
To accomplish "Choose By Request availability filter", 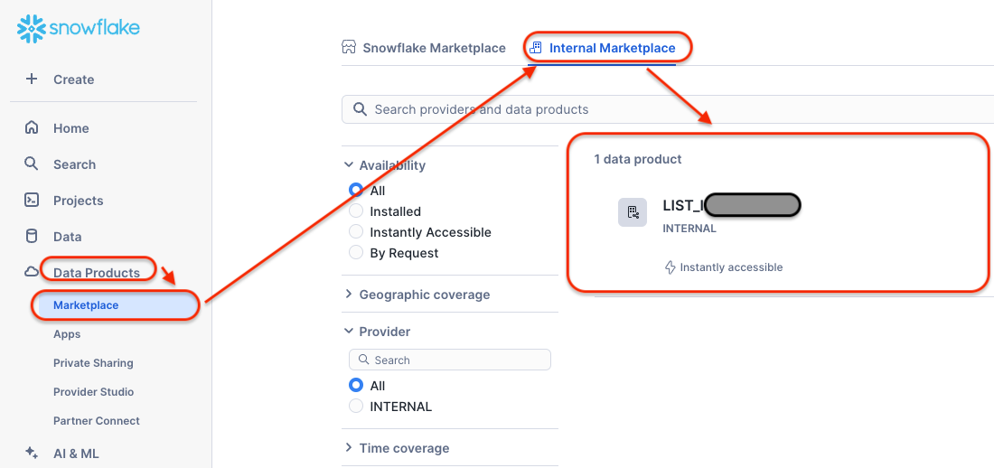I will tap(356, 252).
